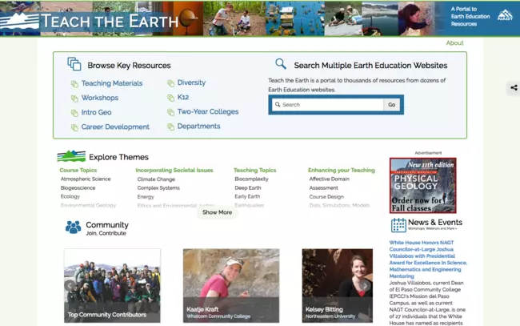Screen dimensions: 520x326
Task: Open the Climate Change theme
Action: click(156, 179)
